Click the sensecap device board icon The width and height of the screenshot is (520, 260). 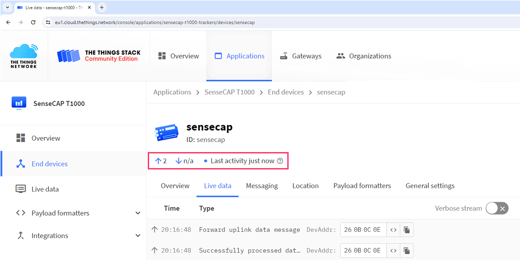pos(167,133)
